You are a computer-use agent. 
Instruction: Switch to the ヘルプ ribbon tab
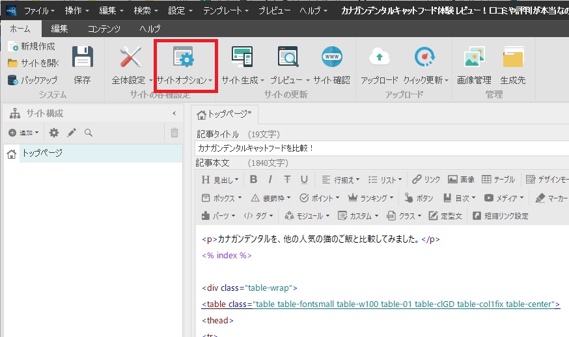point(150,29)
